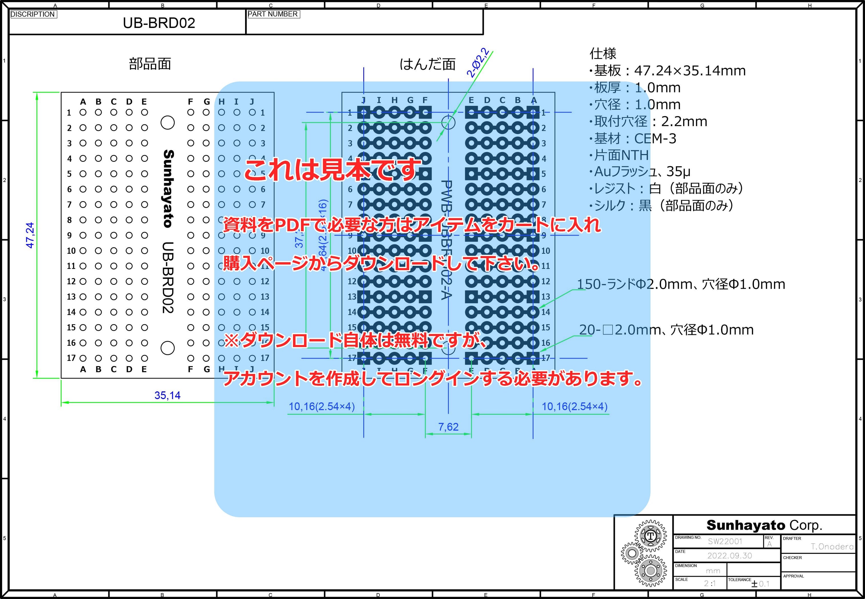This screenshot has width=865, height=599.
Task: Click the 150-ランドΦ2.0mm callout note
Action: click(681, 284)
